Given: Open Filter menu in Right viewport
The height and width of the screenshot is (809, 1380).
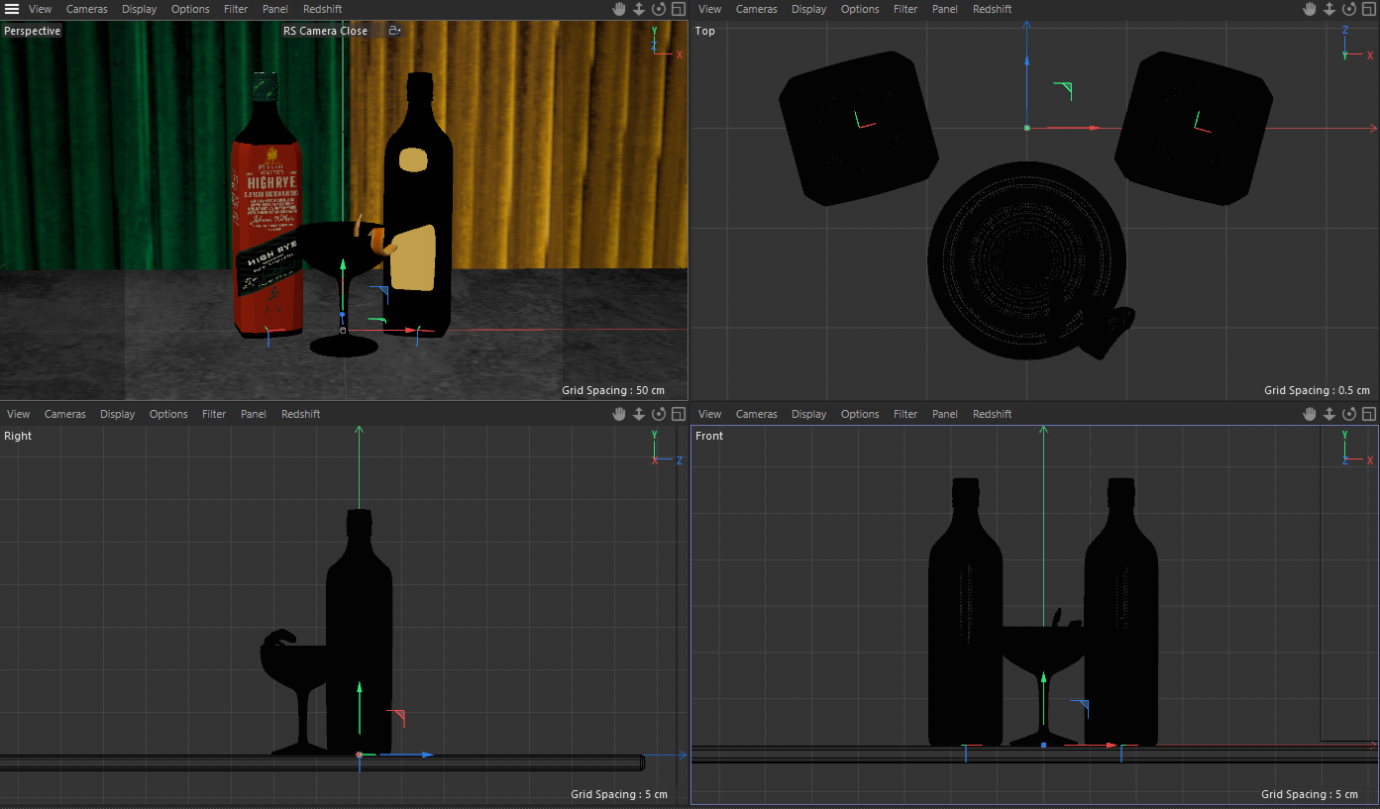Looking at the screenshot, I should point(214,414).
